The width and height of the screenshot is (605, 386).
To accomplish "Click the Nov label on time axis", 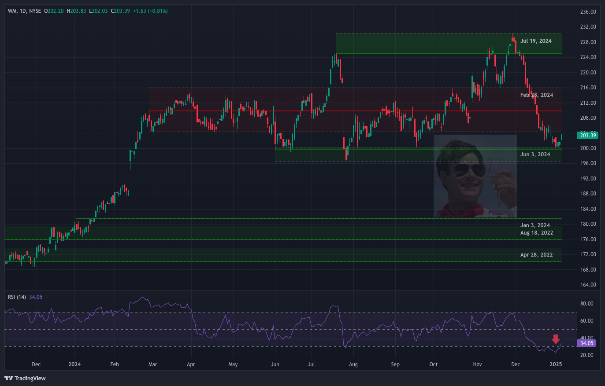I will (x=477, y=364).
